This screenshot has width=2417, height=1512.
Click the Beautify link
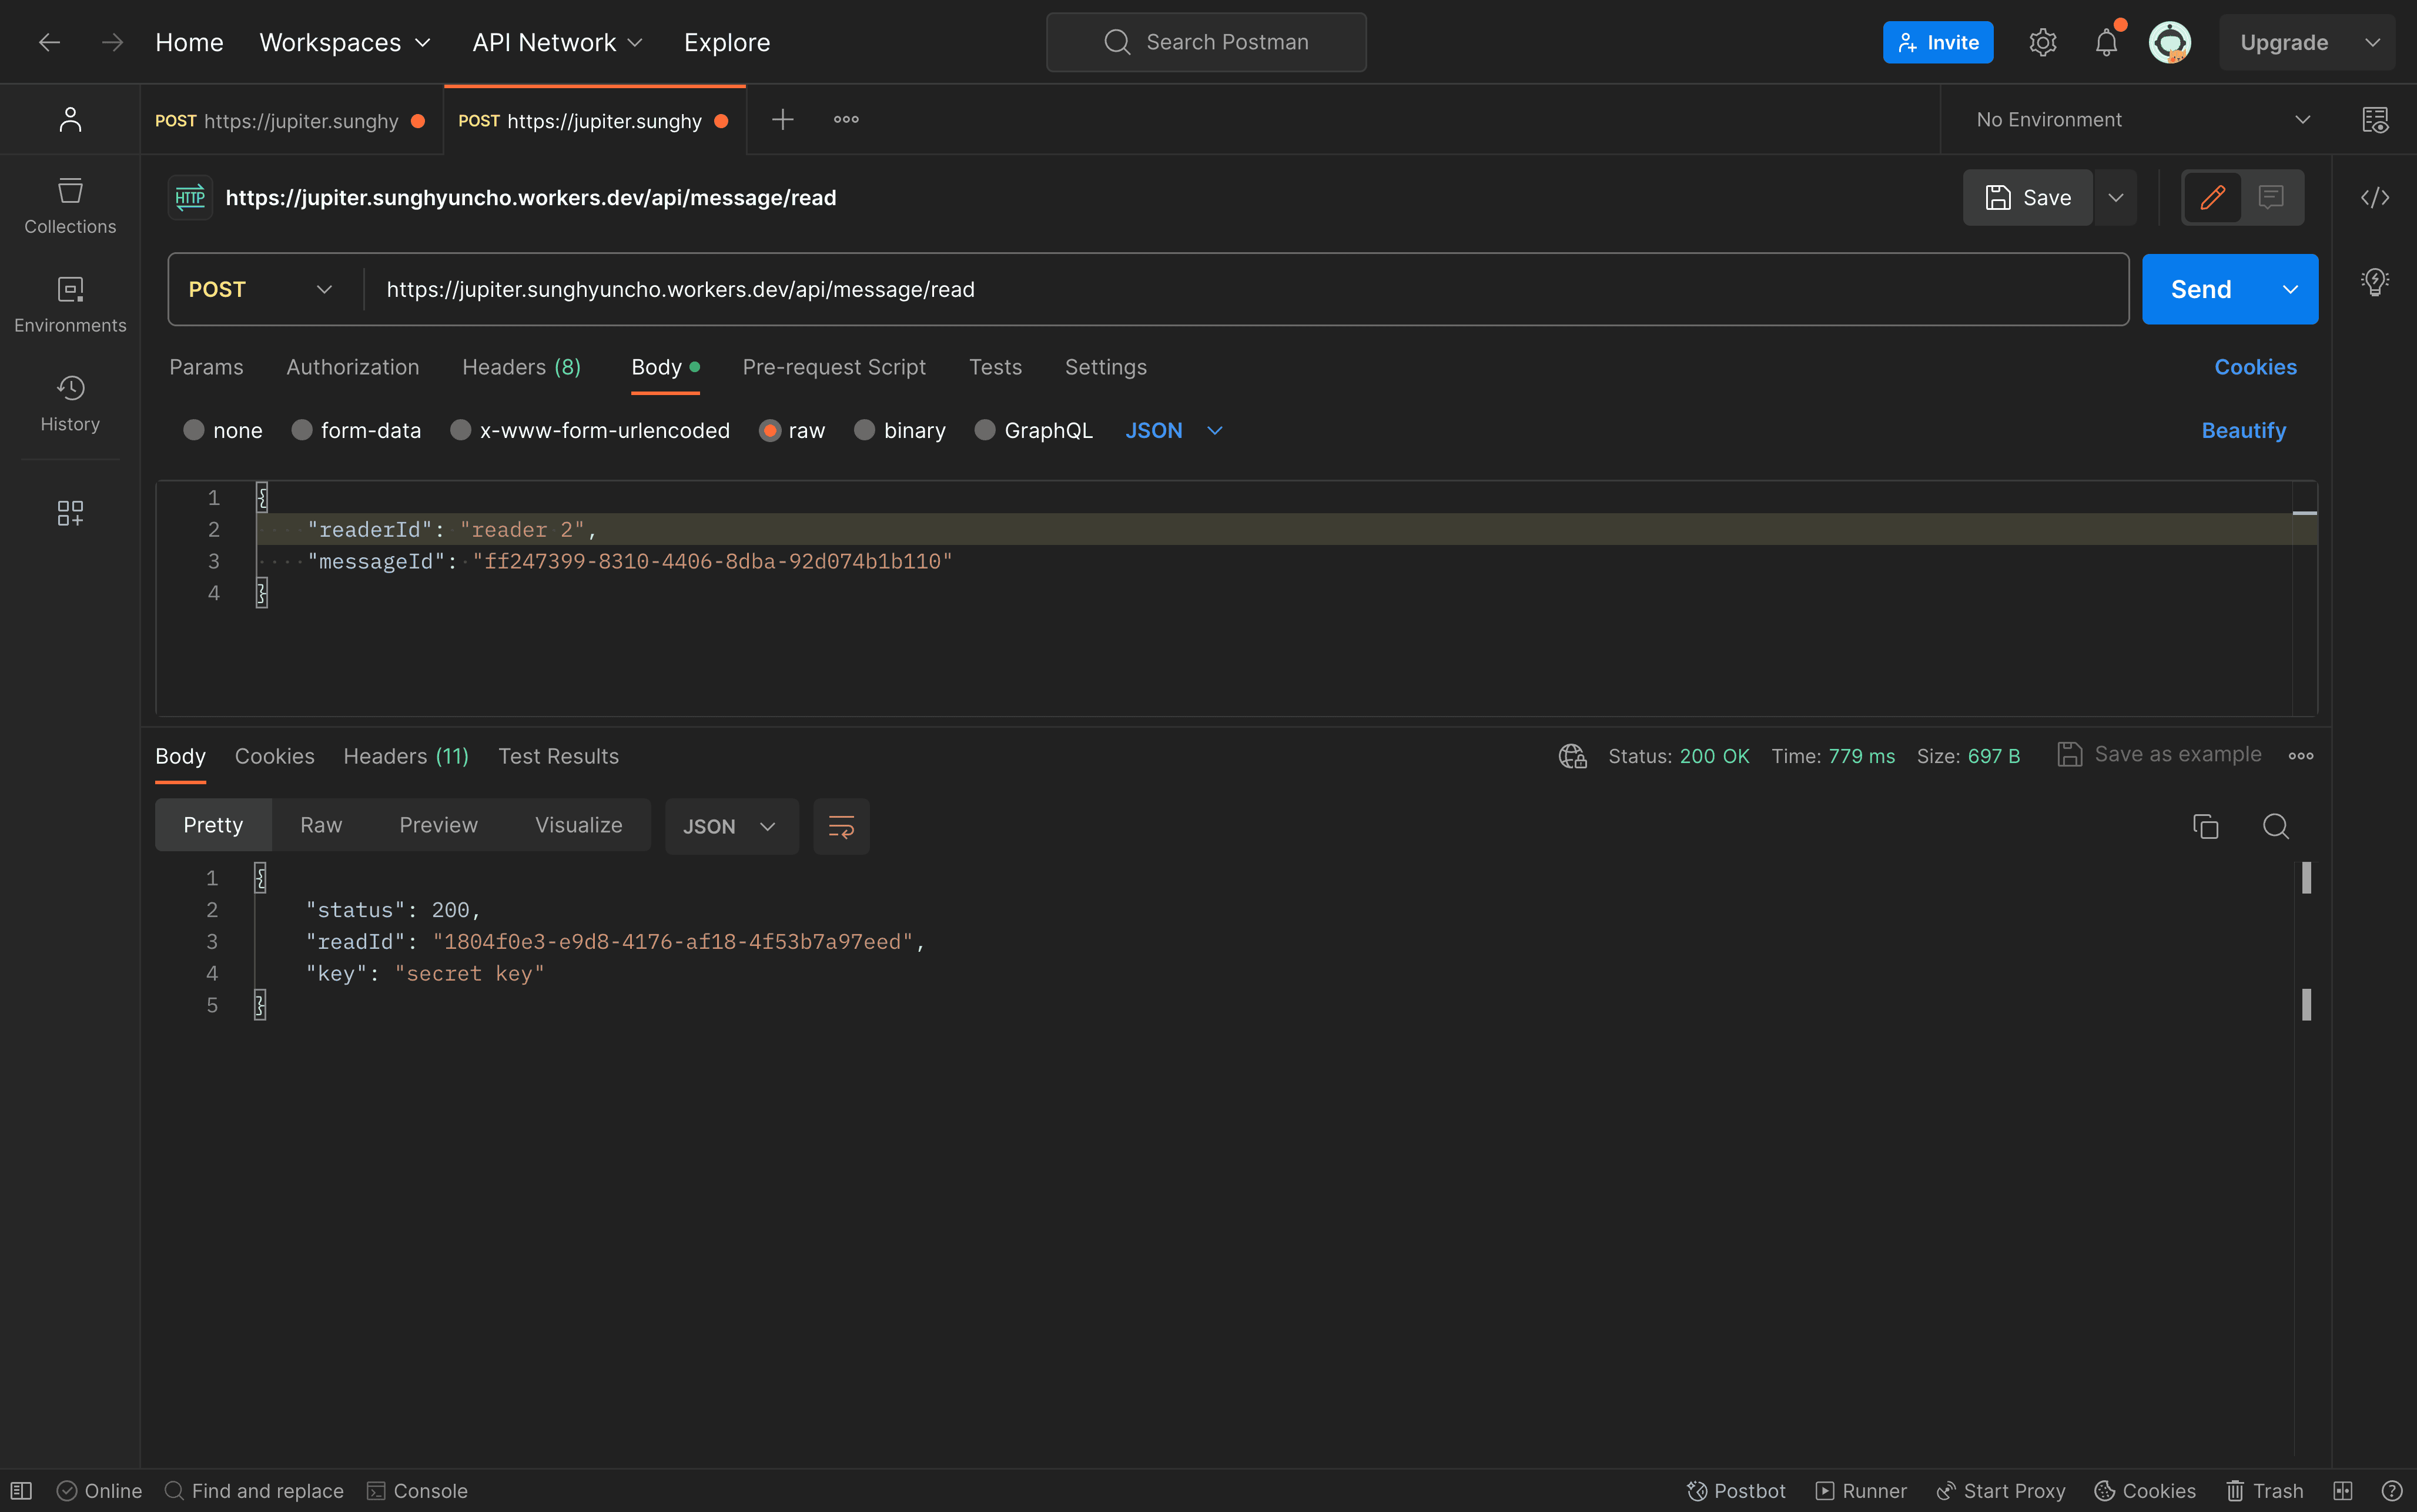(x=2243, y=430)
